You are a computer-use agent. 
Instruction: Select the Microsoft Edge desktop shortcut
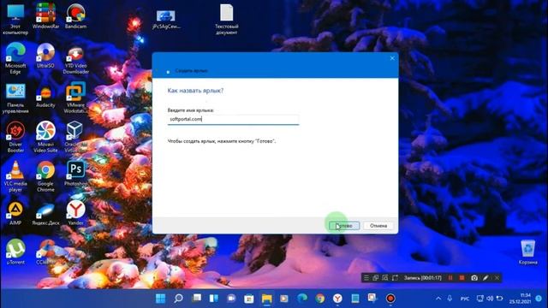15,58
